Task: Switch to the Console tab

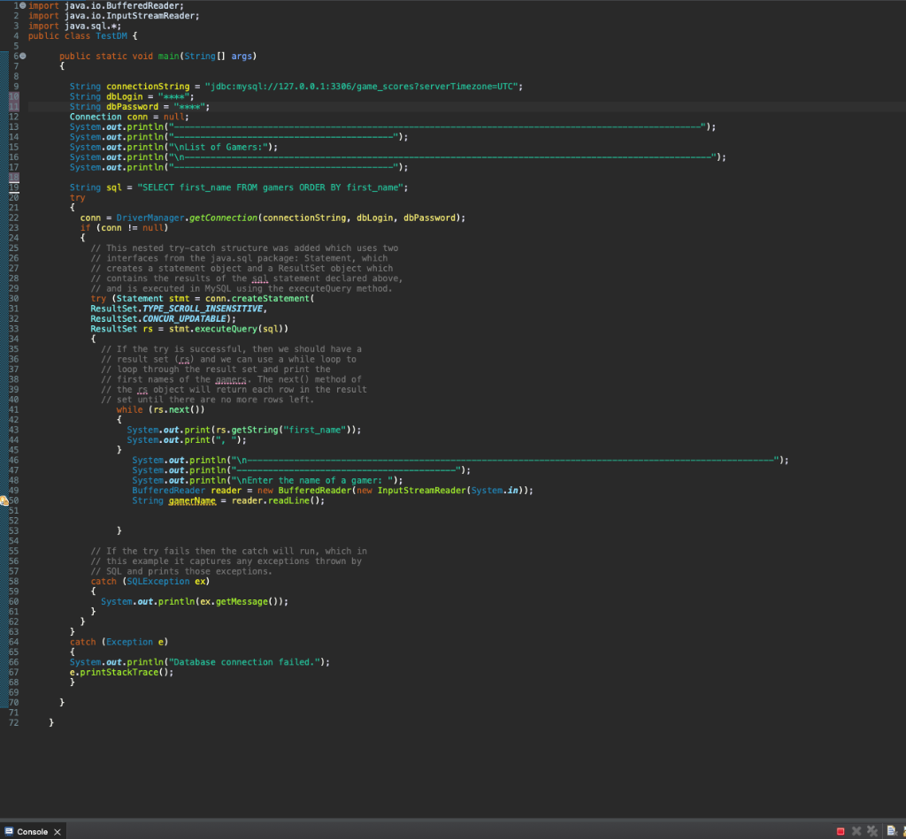Action: click(x=33, y=832)
